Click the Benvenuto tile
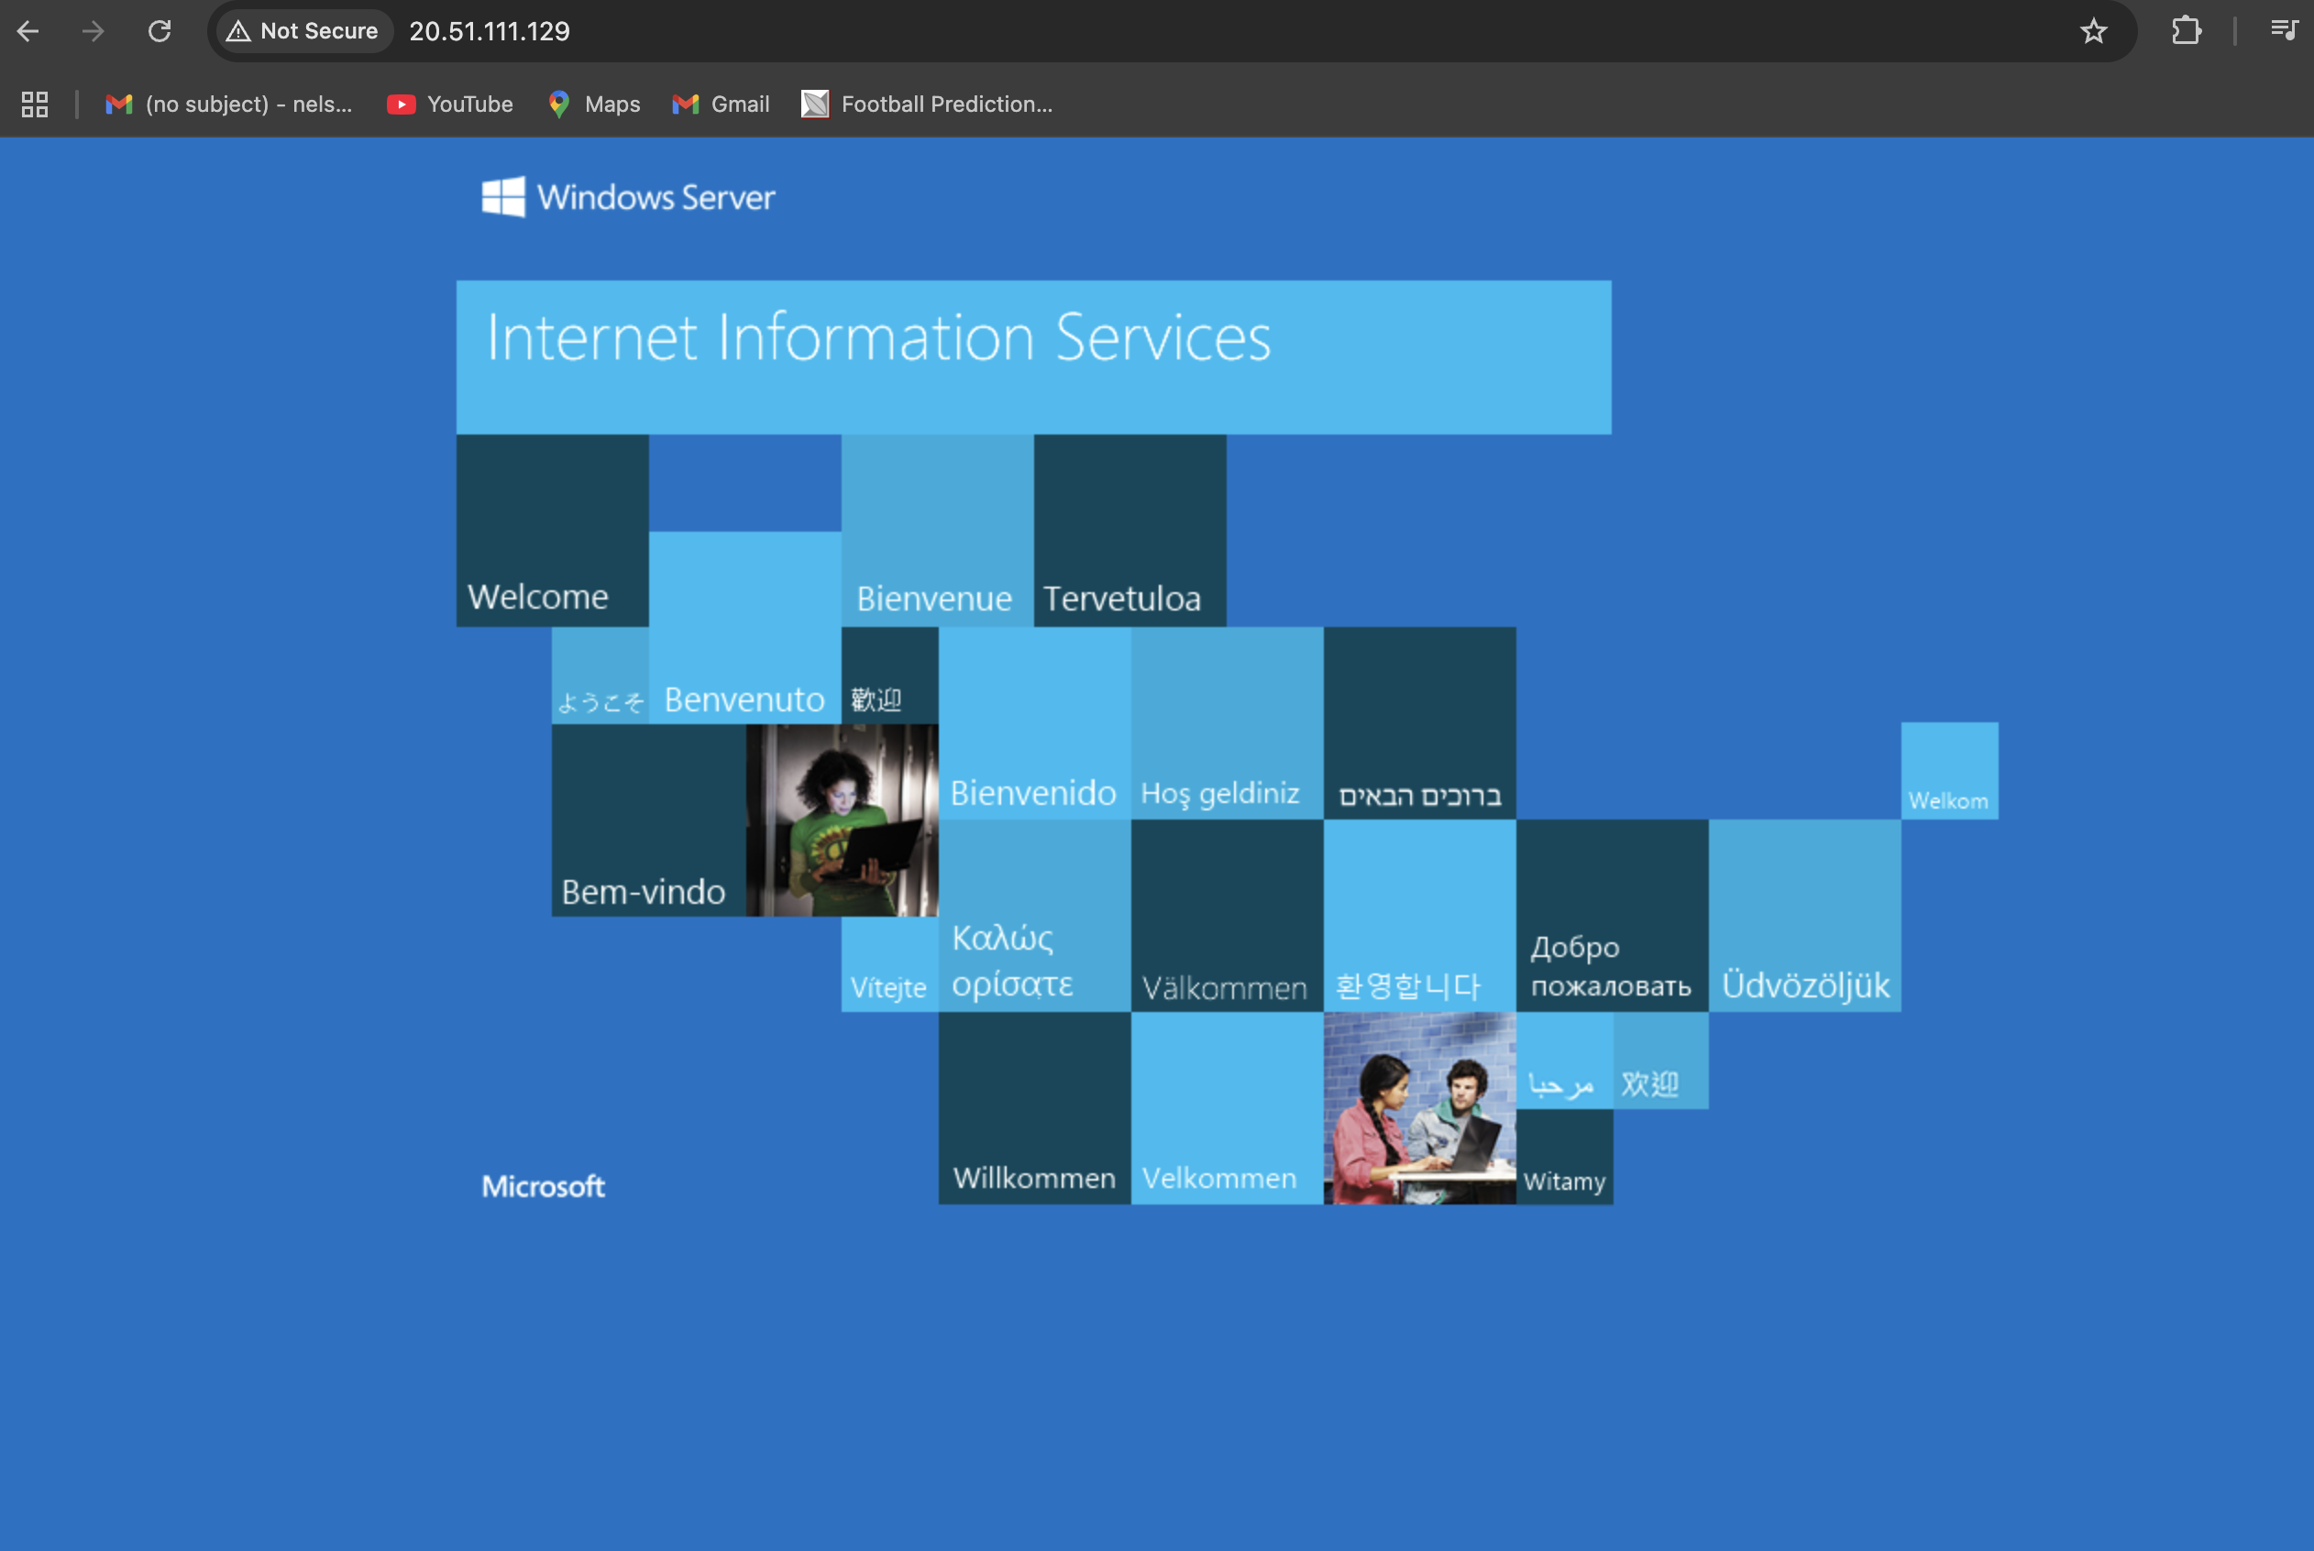2314x1551 pixels. (x=745, y=628)
